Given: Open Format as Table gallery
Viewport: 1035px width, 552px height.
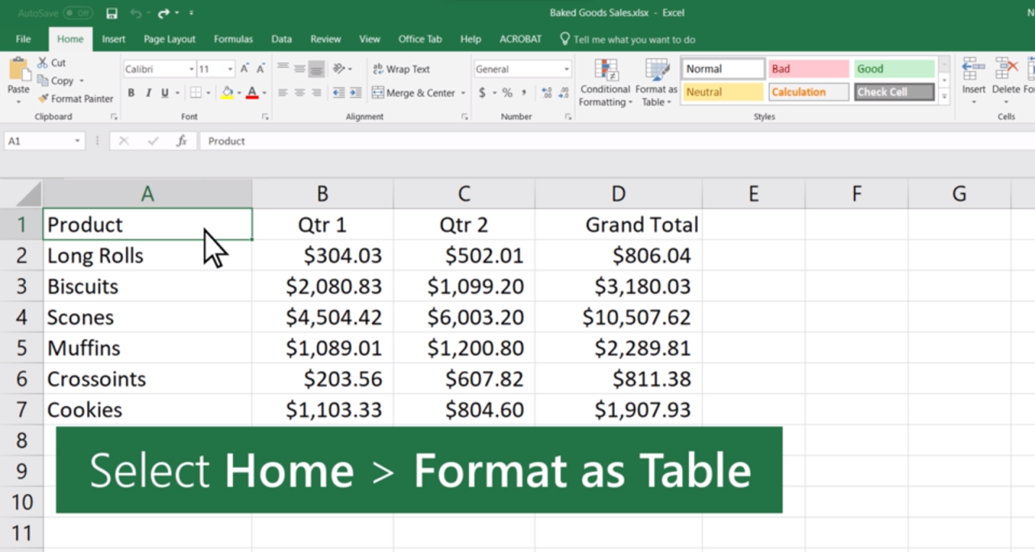Looking at the screenshot, I should coord(656,83).
